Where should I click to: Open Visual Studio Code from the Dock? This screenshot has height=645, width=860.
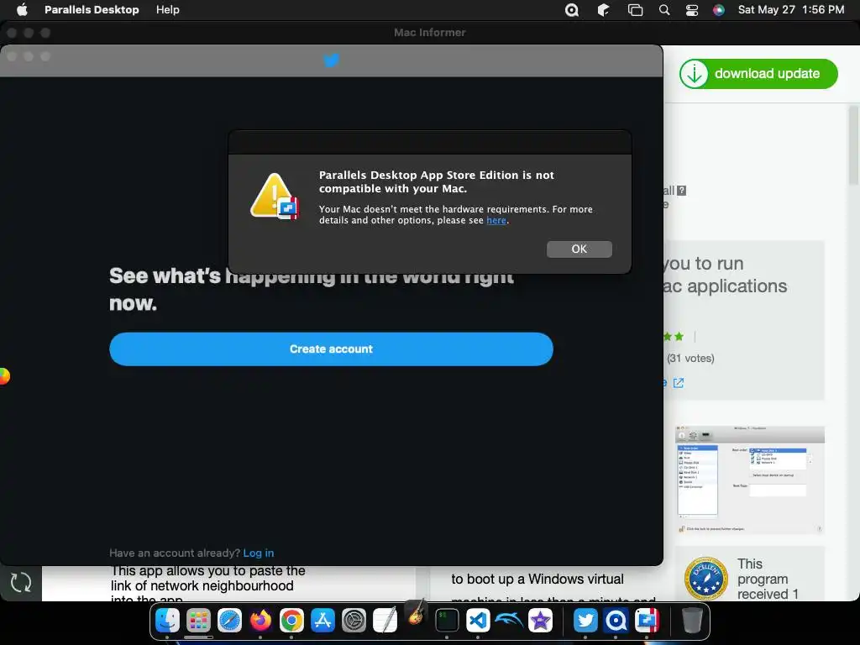point(478,621)
